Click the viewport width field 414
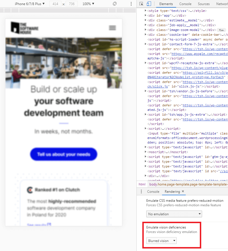This screenshot has height=251, width=228. click(x=55, y=4)
